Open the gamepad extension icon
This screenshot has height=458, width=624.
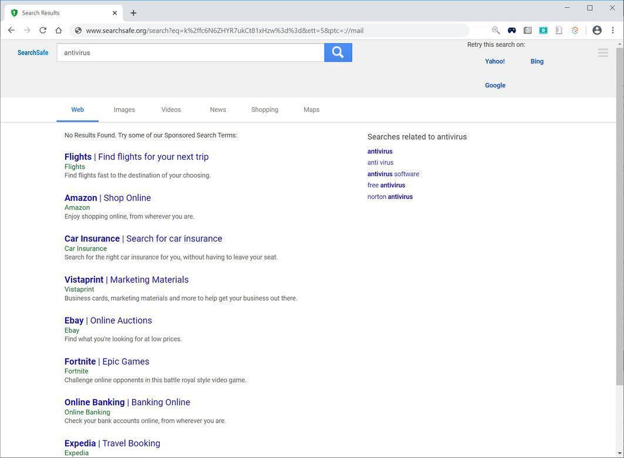pyautogui.click(x=512, y=31)
